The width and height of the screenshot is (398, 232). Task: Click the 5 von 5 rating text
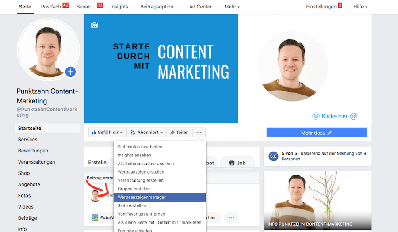click(x=289, y=153)
